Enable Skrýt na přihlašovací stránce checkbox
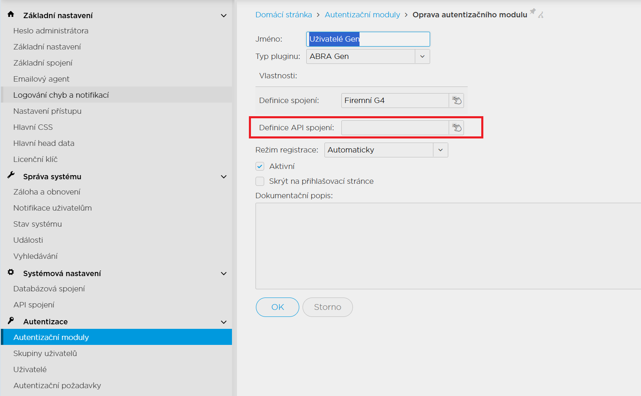Screen dimensions: 641x396 [260, 181]
